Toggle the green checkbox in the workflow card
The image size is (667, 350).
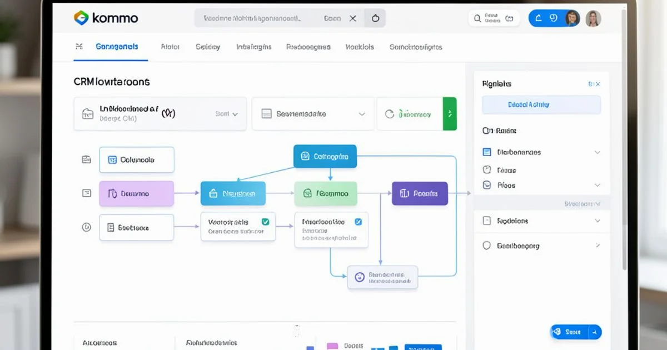tap(265, 222)
